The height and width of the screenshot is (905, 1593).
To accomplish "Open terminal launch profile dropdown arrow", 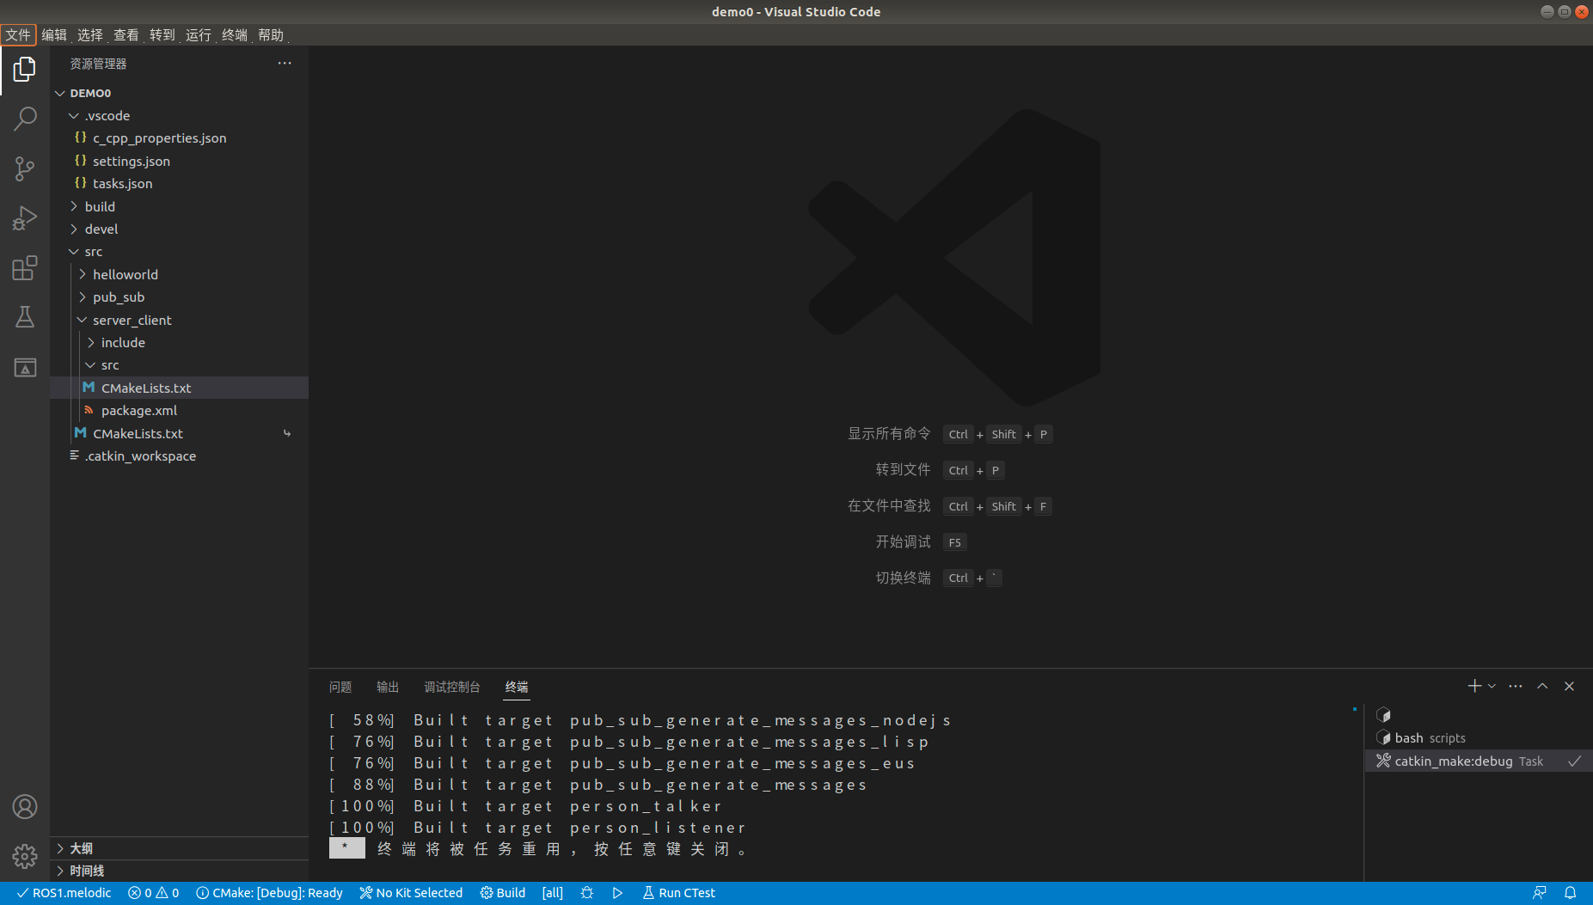I will [x=1492, y=686].
